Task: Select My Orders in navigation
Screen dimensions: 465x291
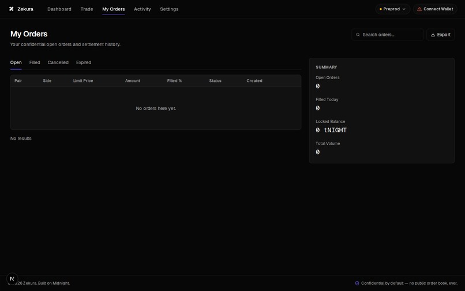Action: [x=114, y=9]
